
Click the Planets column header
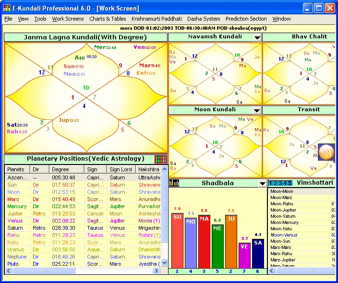click(17, 169)
